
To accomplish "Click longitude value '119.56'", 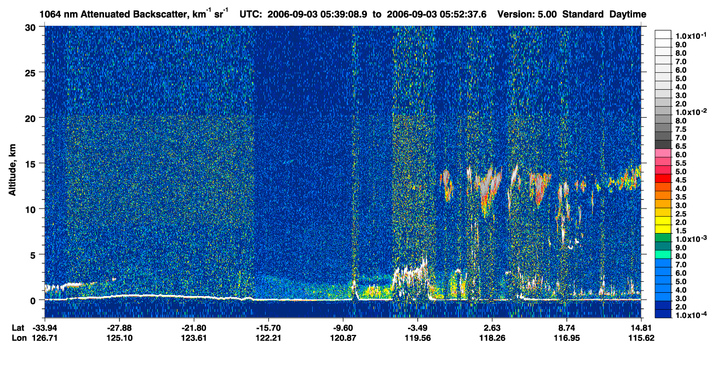I will click(x=418, y=338).
